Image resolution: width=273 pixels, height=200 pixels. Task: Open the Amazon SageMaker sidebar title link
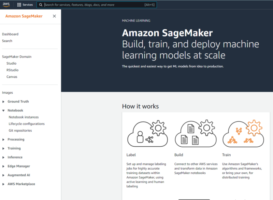click(x=24, y=16)
